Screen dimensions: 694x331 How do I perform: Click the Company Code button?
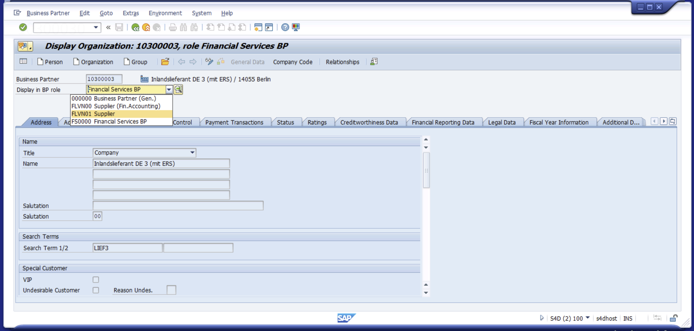(x=293, y=62)
